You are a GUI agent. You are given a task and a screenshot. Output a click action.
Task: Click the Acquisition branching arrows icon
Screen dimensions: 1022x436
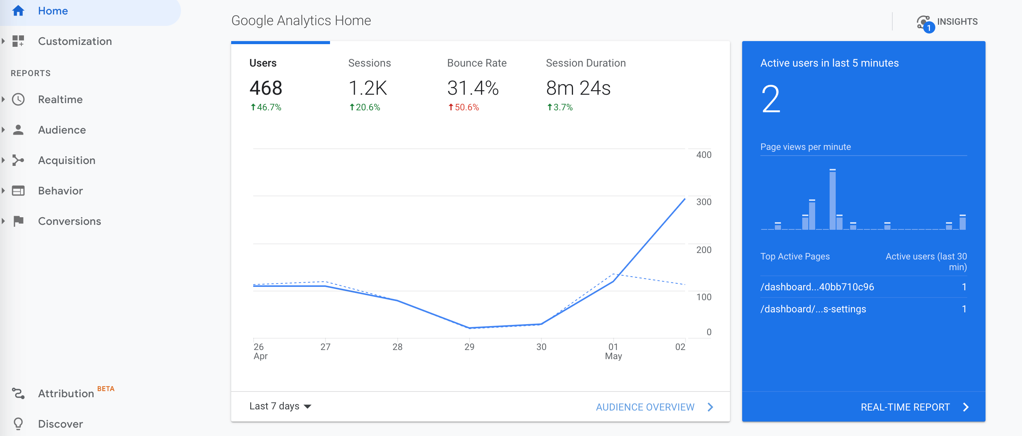[18, 160]
